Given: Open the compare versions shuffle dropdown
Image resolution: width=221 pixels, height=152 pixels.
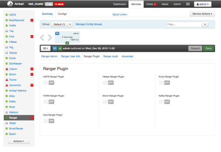Looking at the screenshot, I should (x=46, y=49).
